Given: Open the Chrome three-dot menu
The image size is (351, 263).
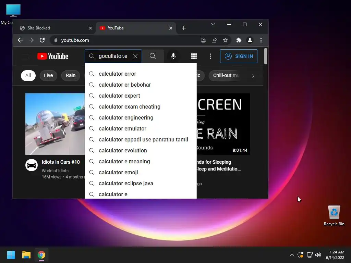Looking at the screenshot, I should pyautogui.click(x=261, y=40).
